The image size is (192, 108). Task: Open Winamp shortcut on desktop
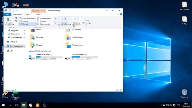5,95
